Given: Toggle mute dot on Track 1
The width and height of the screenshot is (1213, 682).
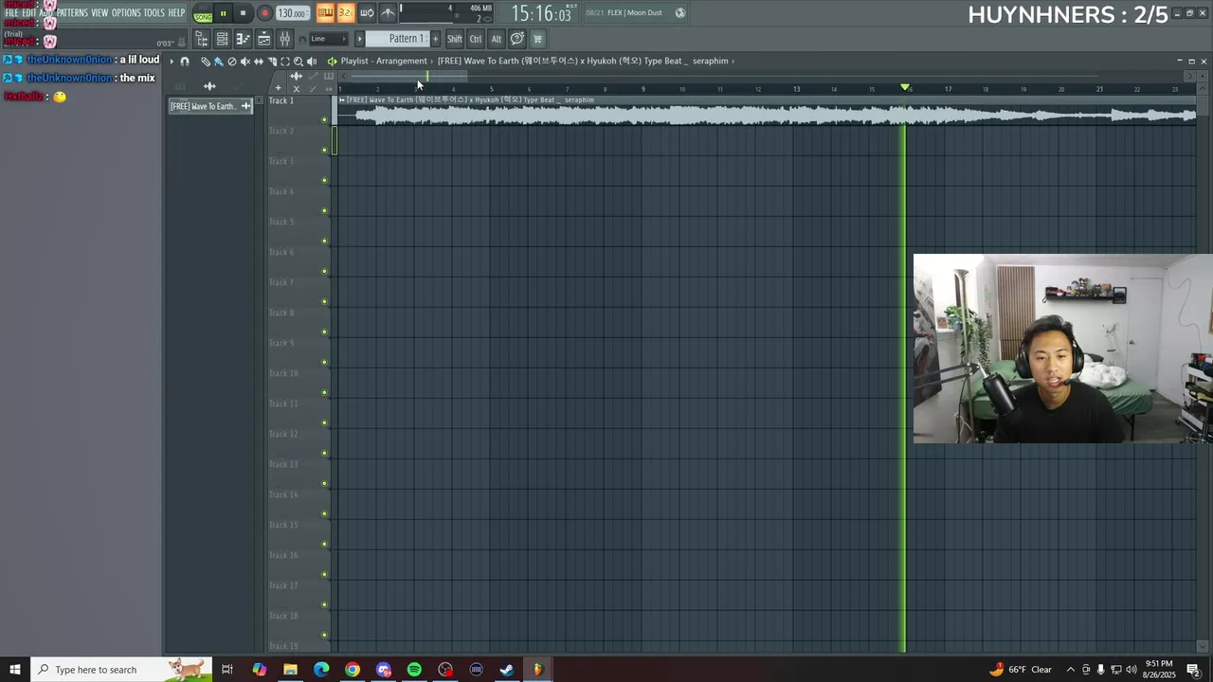Looking at the screenshot, I should pos(325,119).
